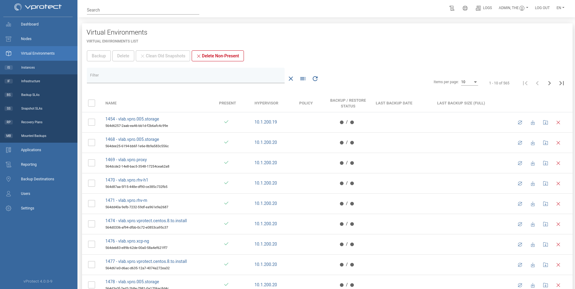
Task: Expand the EN language dropdown
Action: tap(560, 8)
